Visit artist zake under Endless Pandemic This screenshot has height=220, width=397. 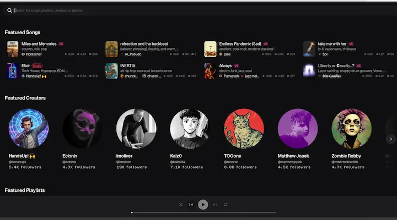pos(227,54)
